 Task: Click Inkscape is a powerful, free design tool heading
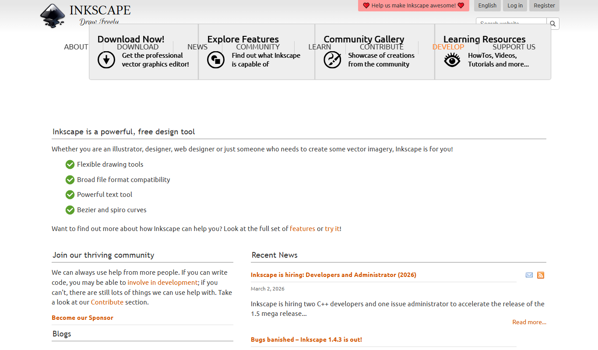[124, 132]
